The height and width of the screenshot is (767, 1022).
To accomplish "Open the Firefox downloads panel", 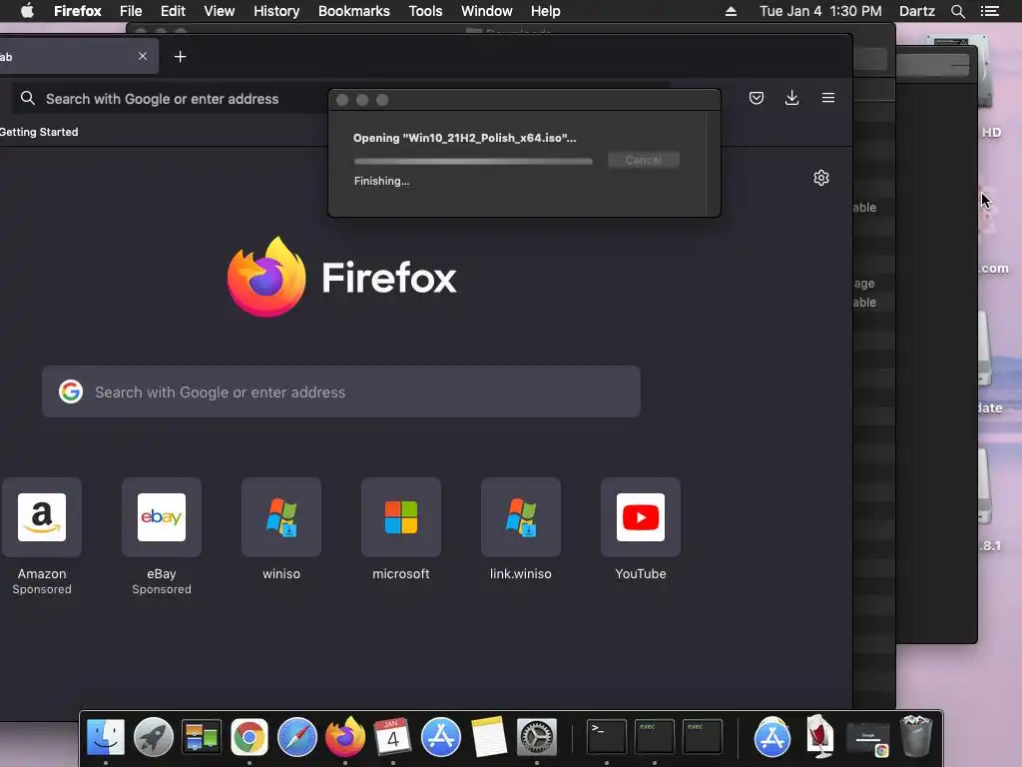I will (791, 98).
